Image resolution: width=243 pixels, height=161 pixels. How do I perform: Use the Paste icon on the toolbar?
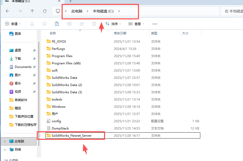click(57, 24)
